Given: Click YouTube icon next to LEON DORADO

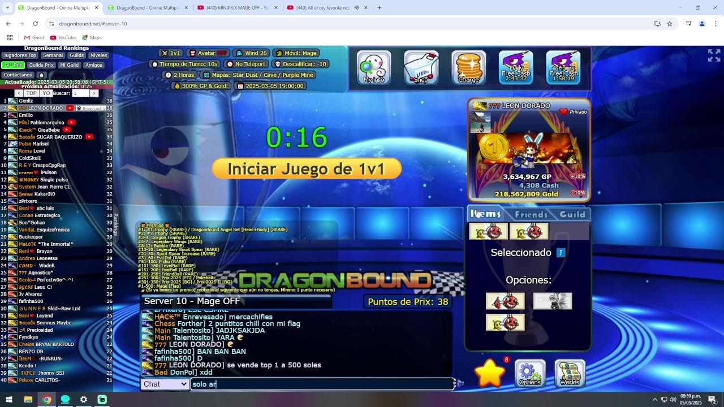Looking at the screenshot, I should (x=70, y=108).
